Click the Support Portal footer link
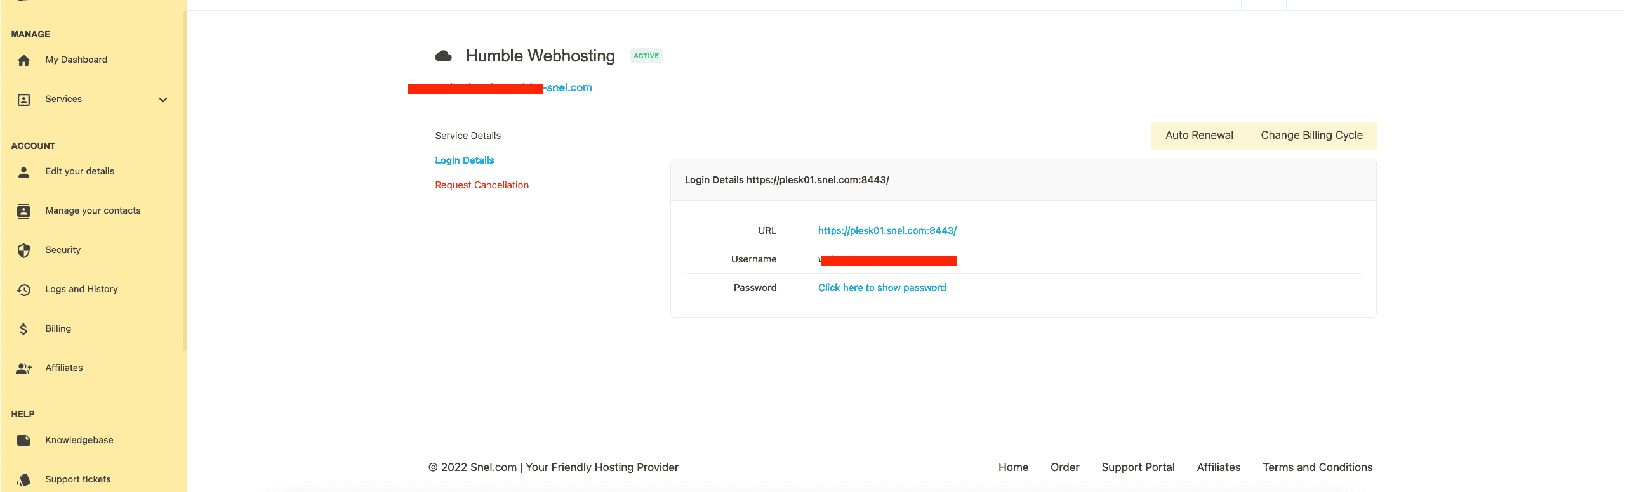 click(1137, 467)
